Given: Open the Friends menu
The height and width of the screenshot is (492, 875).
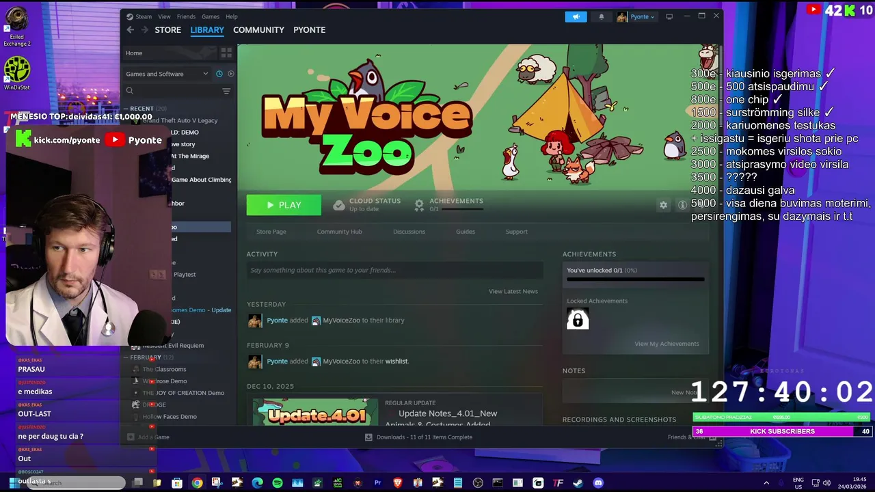Looking at the screenshot, I should 186,16.
